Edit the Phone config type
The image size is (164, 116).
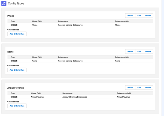tap(139, 16)
